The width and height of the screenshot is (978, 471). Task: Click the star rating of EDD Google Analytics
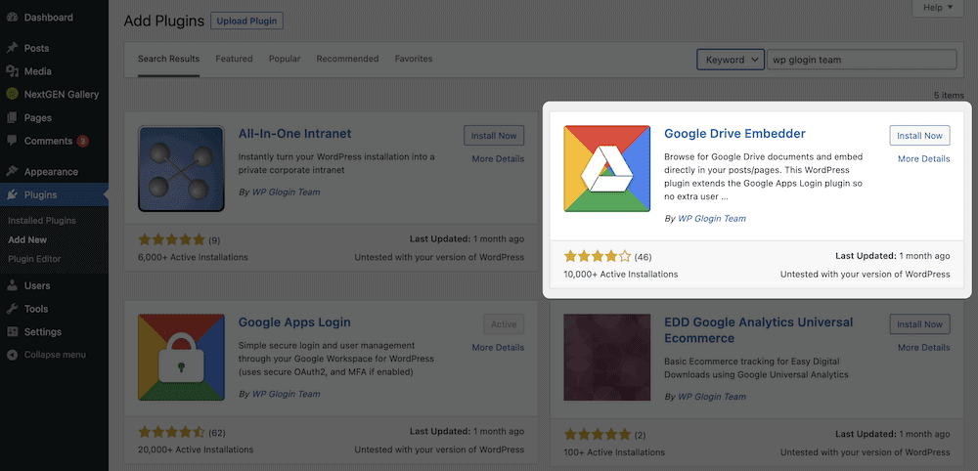click(598, 434)
